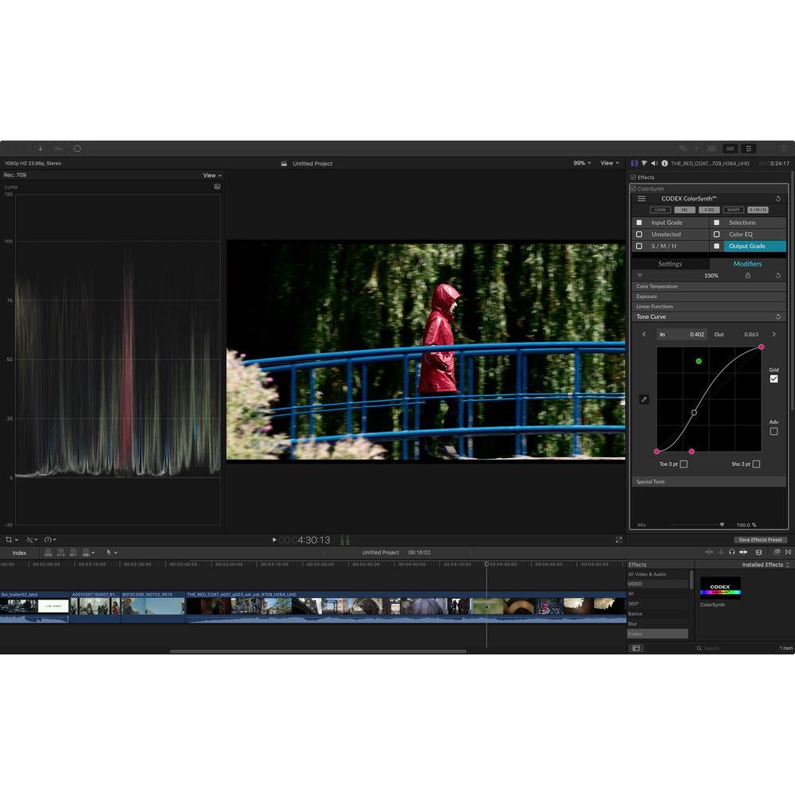Image resolution: width=795 pixels, height=795 pixels.
Task: Click the tone curve eyedropper tool
Action: coord(644,399)
